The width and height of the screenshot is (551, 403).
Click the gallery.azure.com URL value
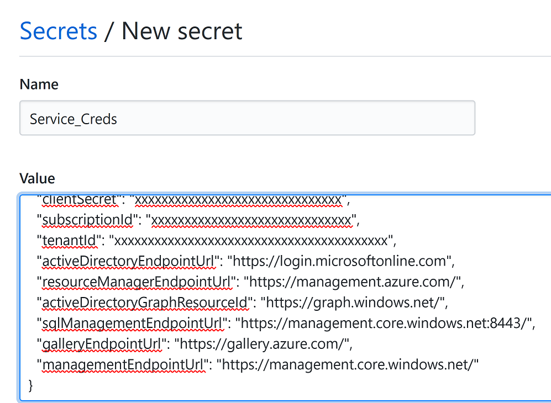pyautogui.click(x=261, y=344)
